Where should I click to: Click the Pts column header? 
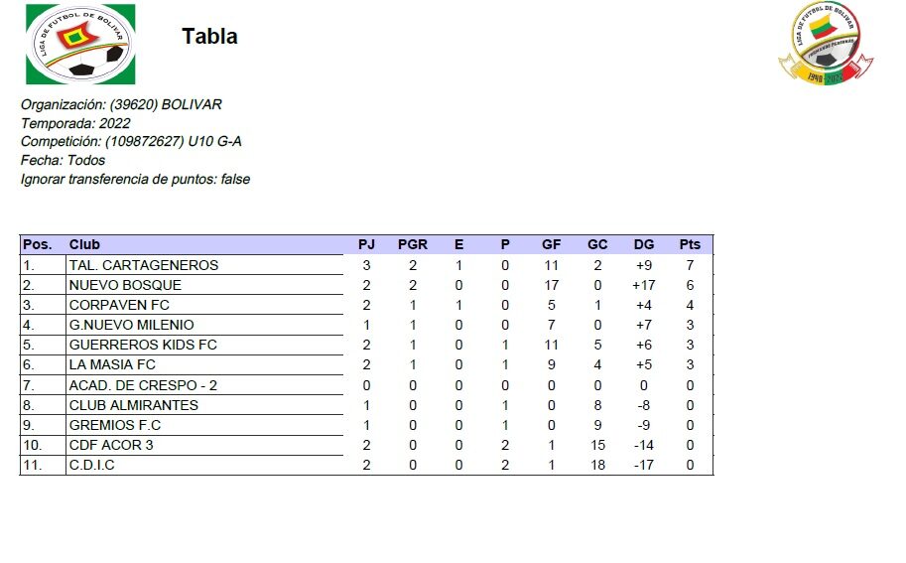point(690,244)
